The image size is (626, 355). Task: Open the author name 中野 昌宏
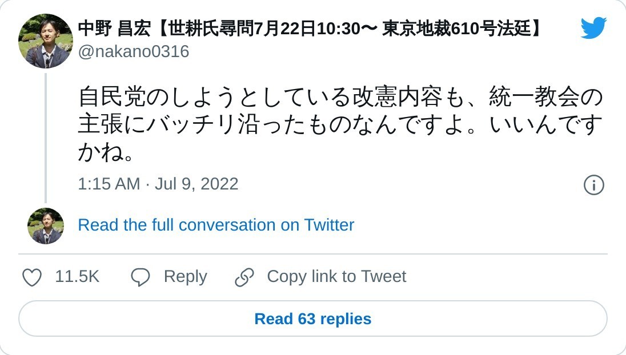[x=114, y=29]
